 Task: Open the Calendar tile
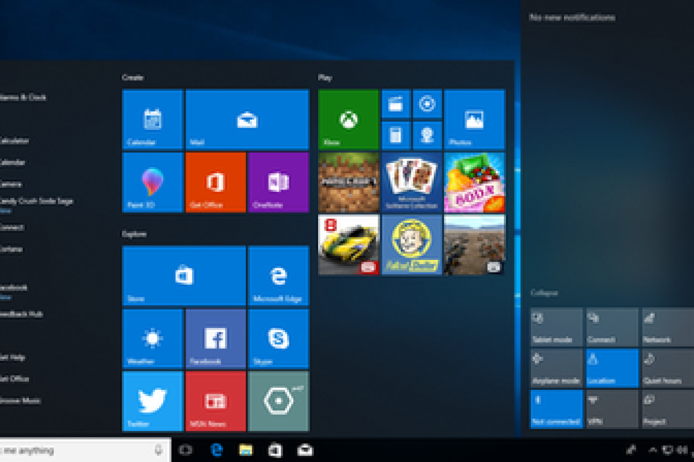click(152, 120)
